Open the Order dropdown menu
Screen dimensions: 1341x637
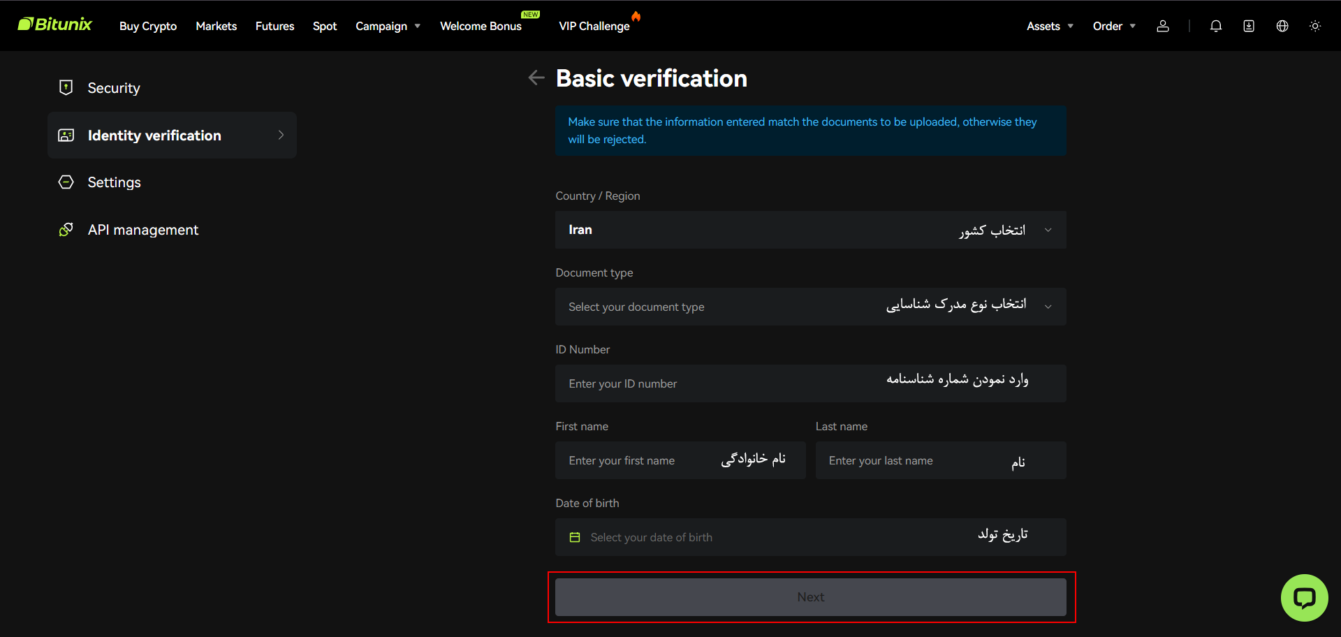[x=1113, y=26]
